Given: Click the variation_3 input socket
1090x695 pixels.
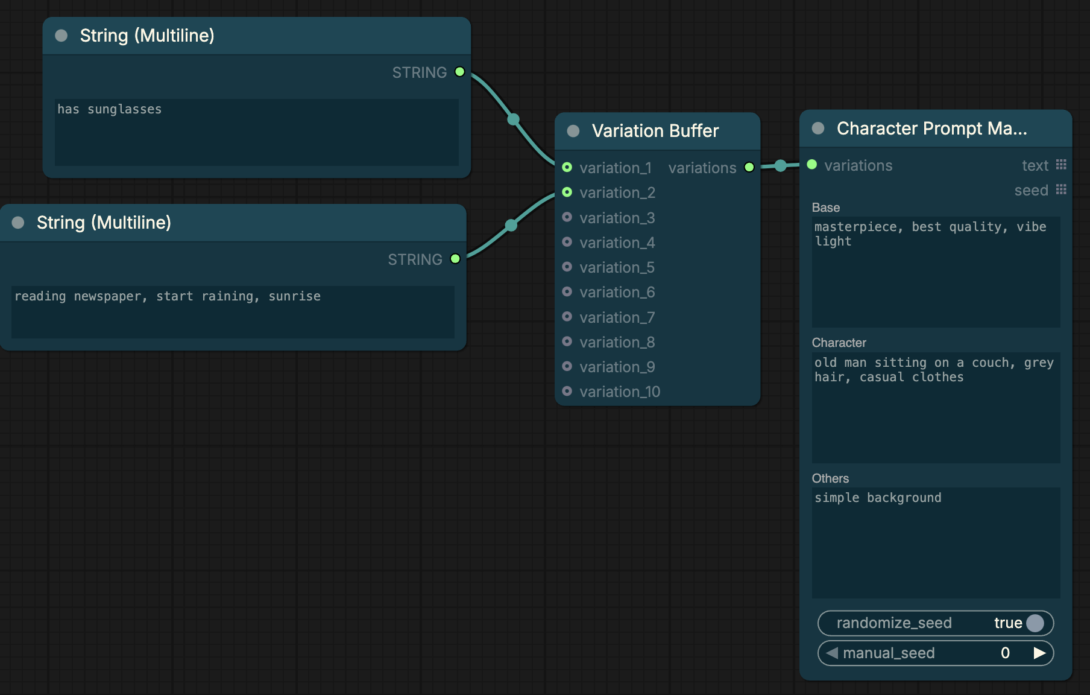Looking at the screenshot, I should coord(567,217).
